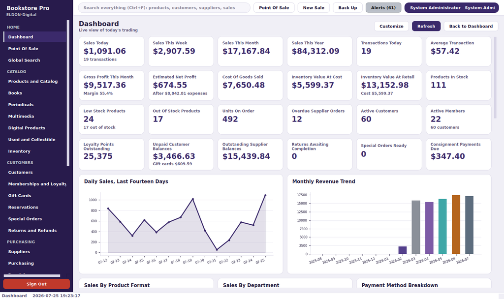Viewport: 504px width, 299px height.
Task: Open Alerts (61)
Action: tap(383, 8)
